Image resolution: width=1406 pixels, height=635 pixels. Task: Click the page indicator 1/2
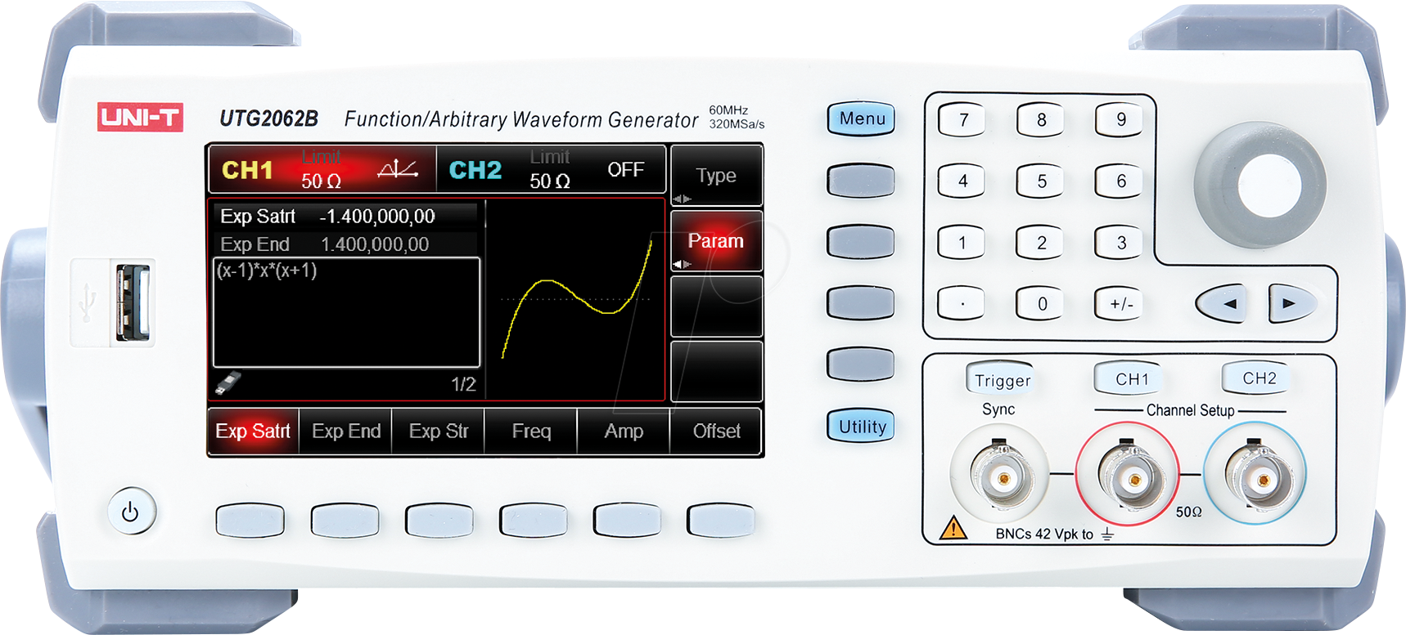pyautogui.click(x=463, y=384)
